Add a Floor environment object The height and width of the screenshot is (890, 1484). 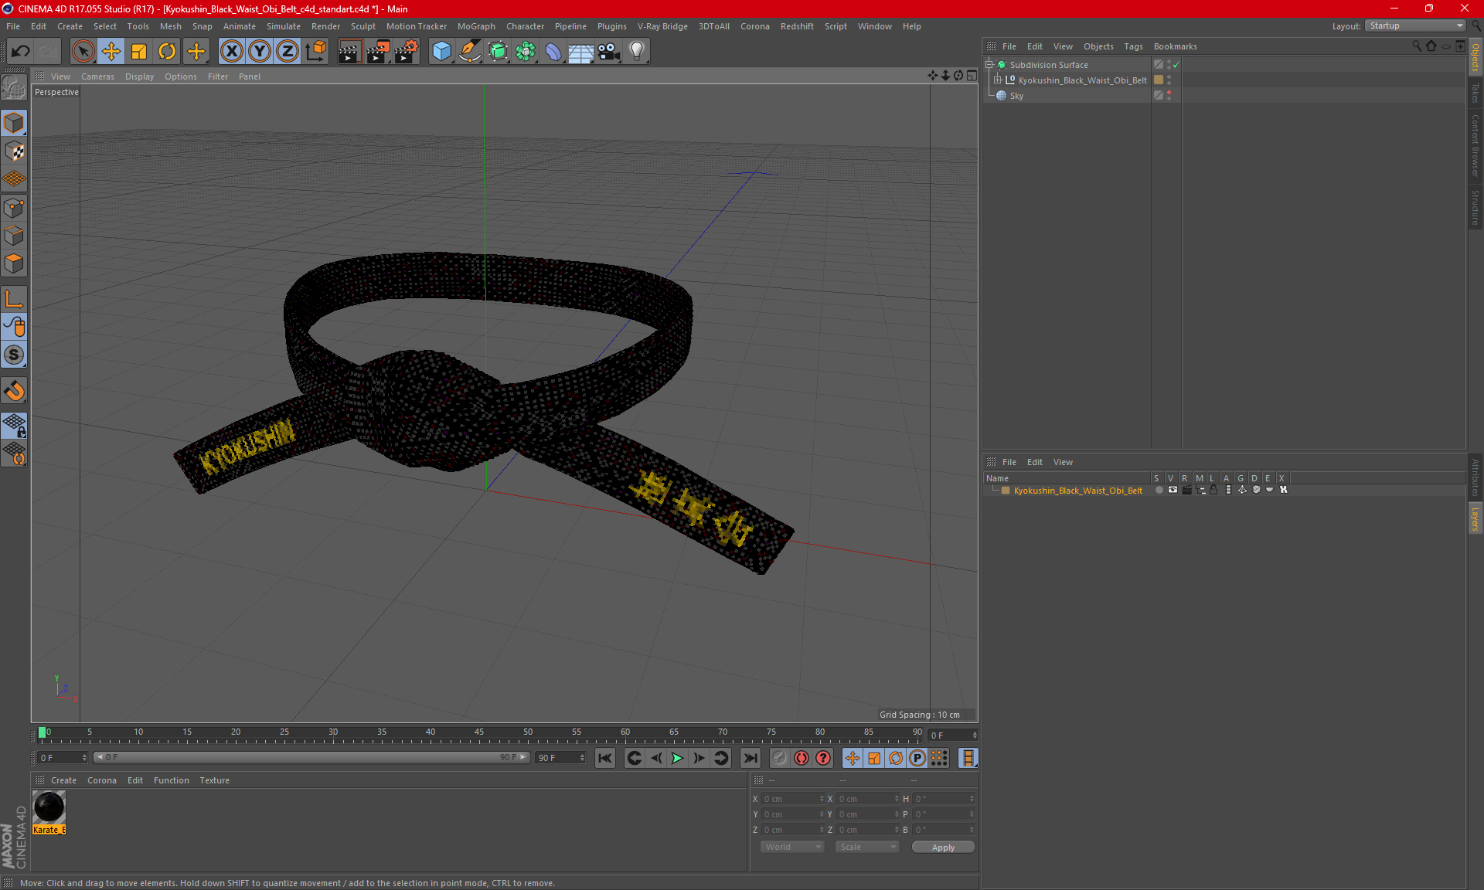(580, 52)
